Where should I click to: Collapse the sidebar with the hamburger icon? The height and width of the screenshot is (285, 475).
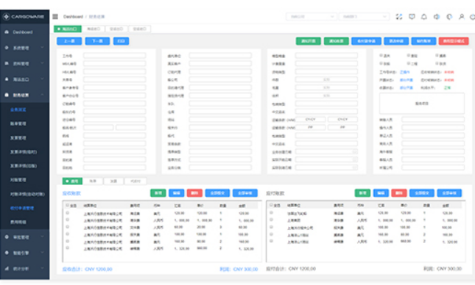click(55, 17)
